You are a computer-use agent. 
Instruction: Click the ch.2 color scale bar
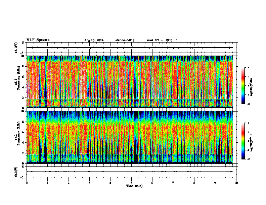pyautogui.click(x=243, y=141)
